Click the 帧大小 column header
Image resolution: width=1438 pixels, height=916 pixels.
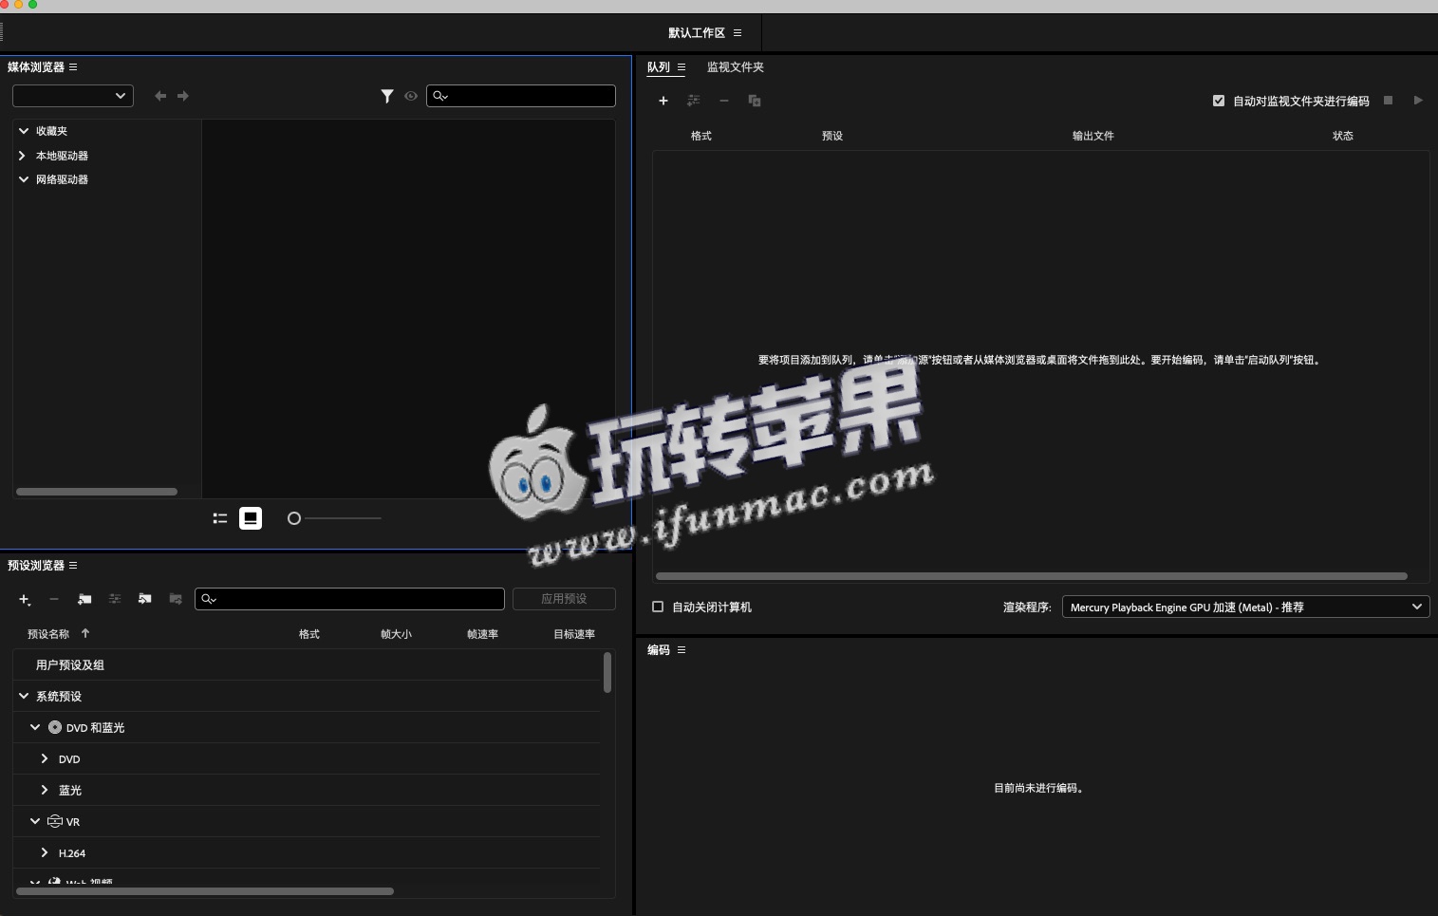(x=396, y=634)
